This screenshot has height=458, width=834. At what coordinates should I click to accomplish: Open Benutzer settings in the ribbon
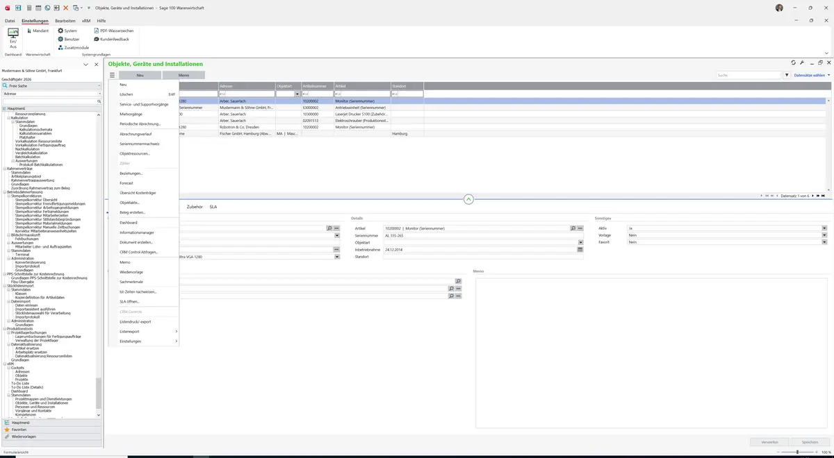tap(69, 40)
